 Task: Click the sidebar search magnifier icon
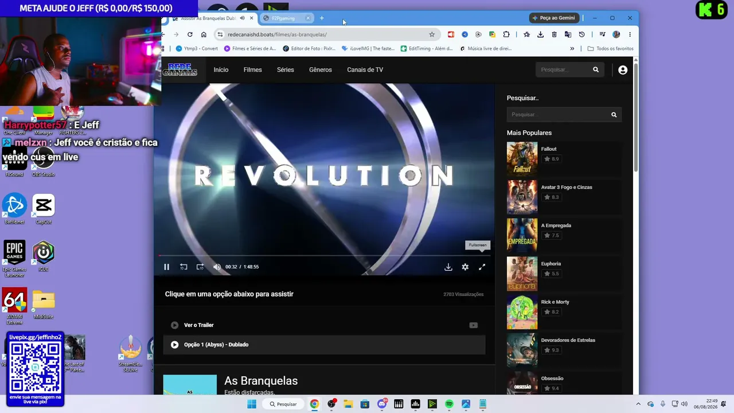[614, 115]
